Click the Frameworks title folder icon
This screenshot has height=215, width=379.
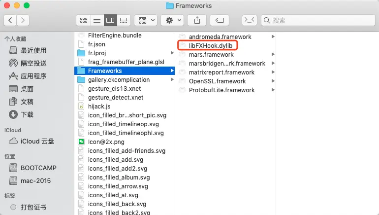[170, 5]
